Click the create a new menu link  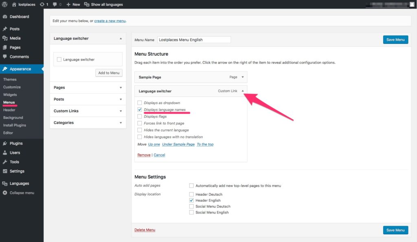110,21
